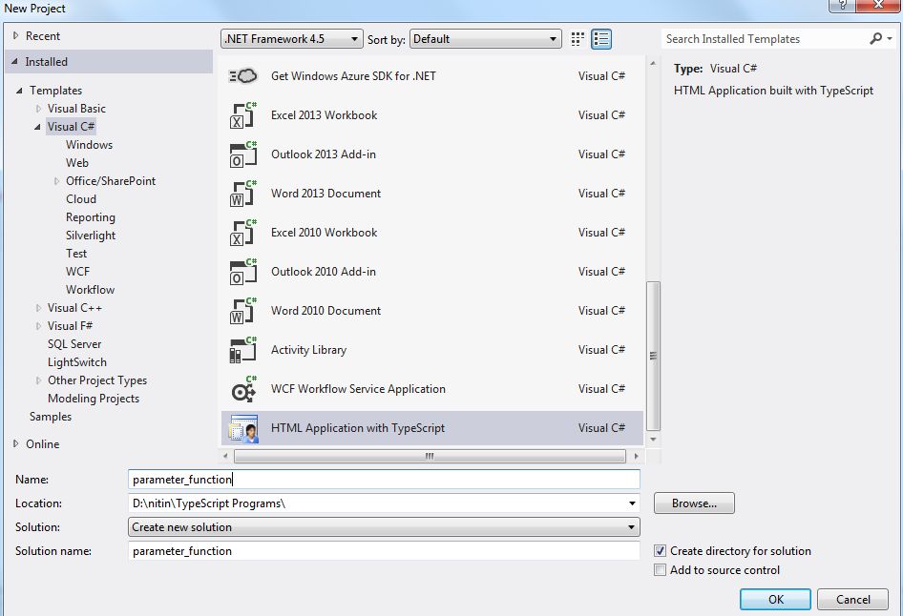Click the vertical scrollbar thumb in template list
This screenshot has height=616, width=903.
pos(653,356)
